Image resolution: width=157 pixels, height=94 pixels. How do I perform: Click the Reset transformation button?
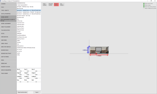click(23, 92)
